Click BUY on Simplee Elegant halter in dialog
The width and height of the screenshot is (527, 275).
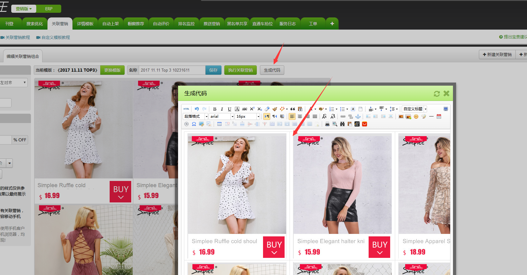(x=380, y=247)
